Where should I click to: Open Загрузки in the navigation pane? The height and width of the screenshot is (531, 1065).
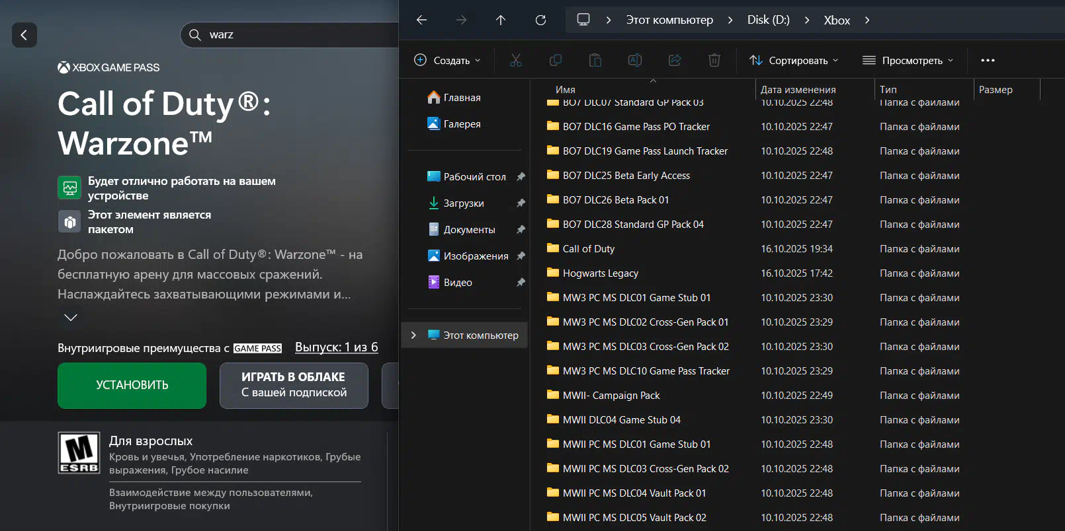tap(463, 203)
